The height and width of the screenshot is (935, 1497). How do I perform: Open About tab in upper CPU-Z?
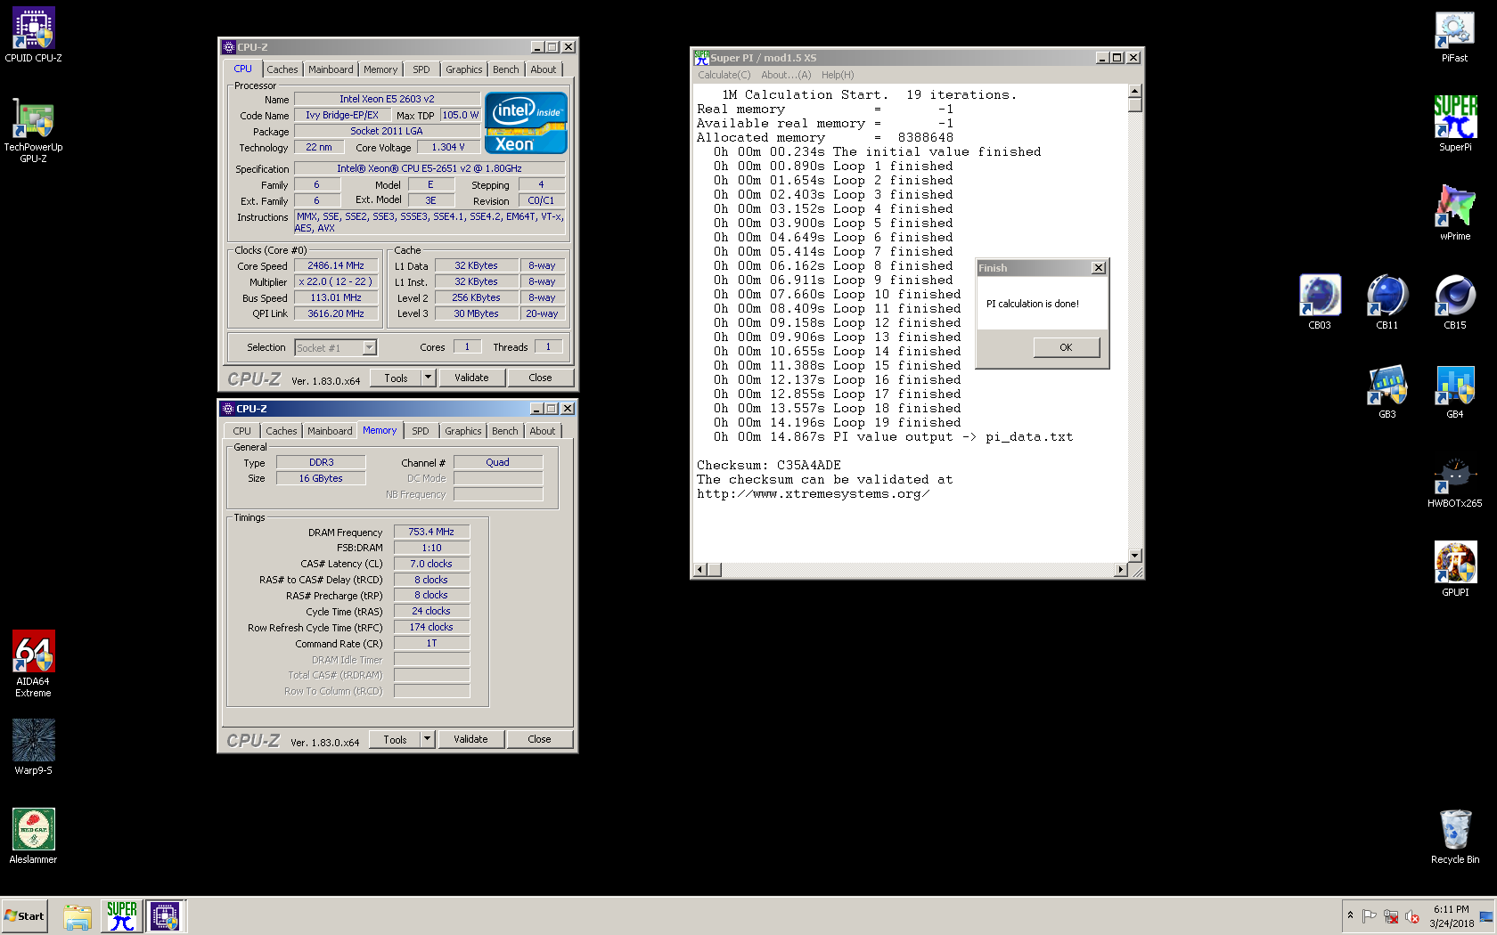click(544, 69)
